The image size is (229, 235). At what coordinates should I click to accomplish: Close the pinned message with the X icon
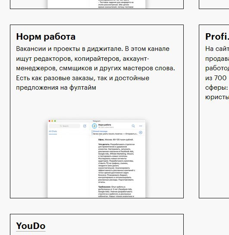(x=141, y=132)
